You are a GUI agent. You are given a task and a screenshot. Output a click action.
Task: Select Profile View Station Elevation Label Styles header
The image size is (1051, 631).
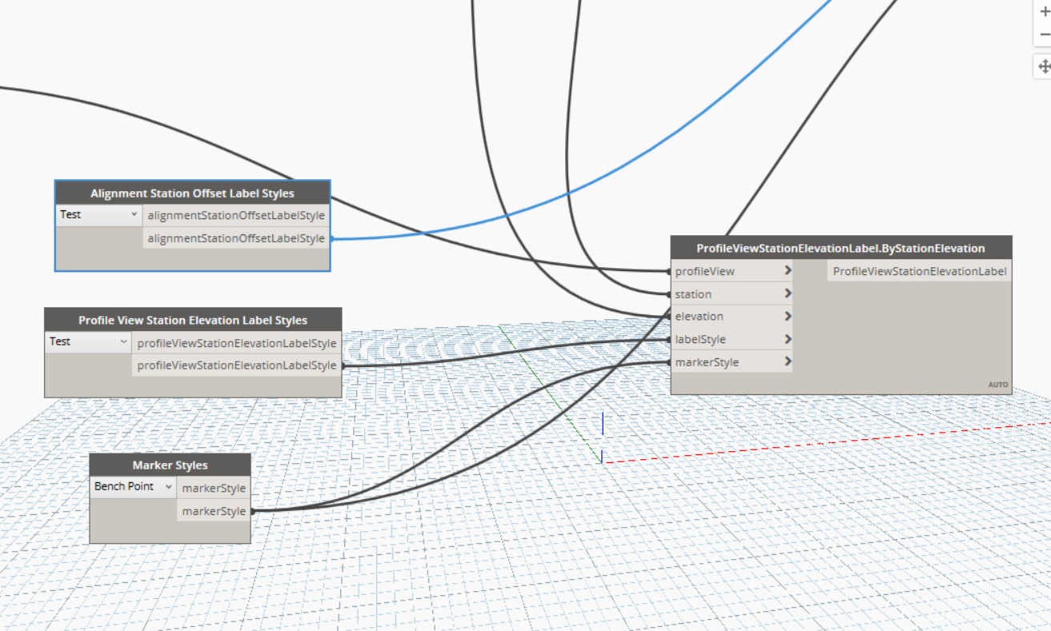coord(193,320)
